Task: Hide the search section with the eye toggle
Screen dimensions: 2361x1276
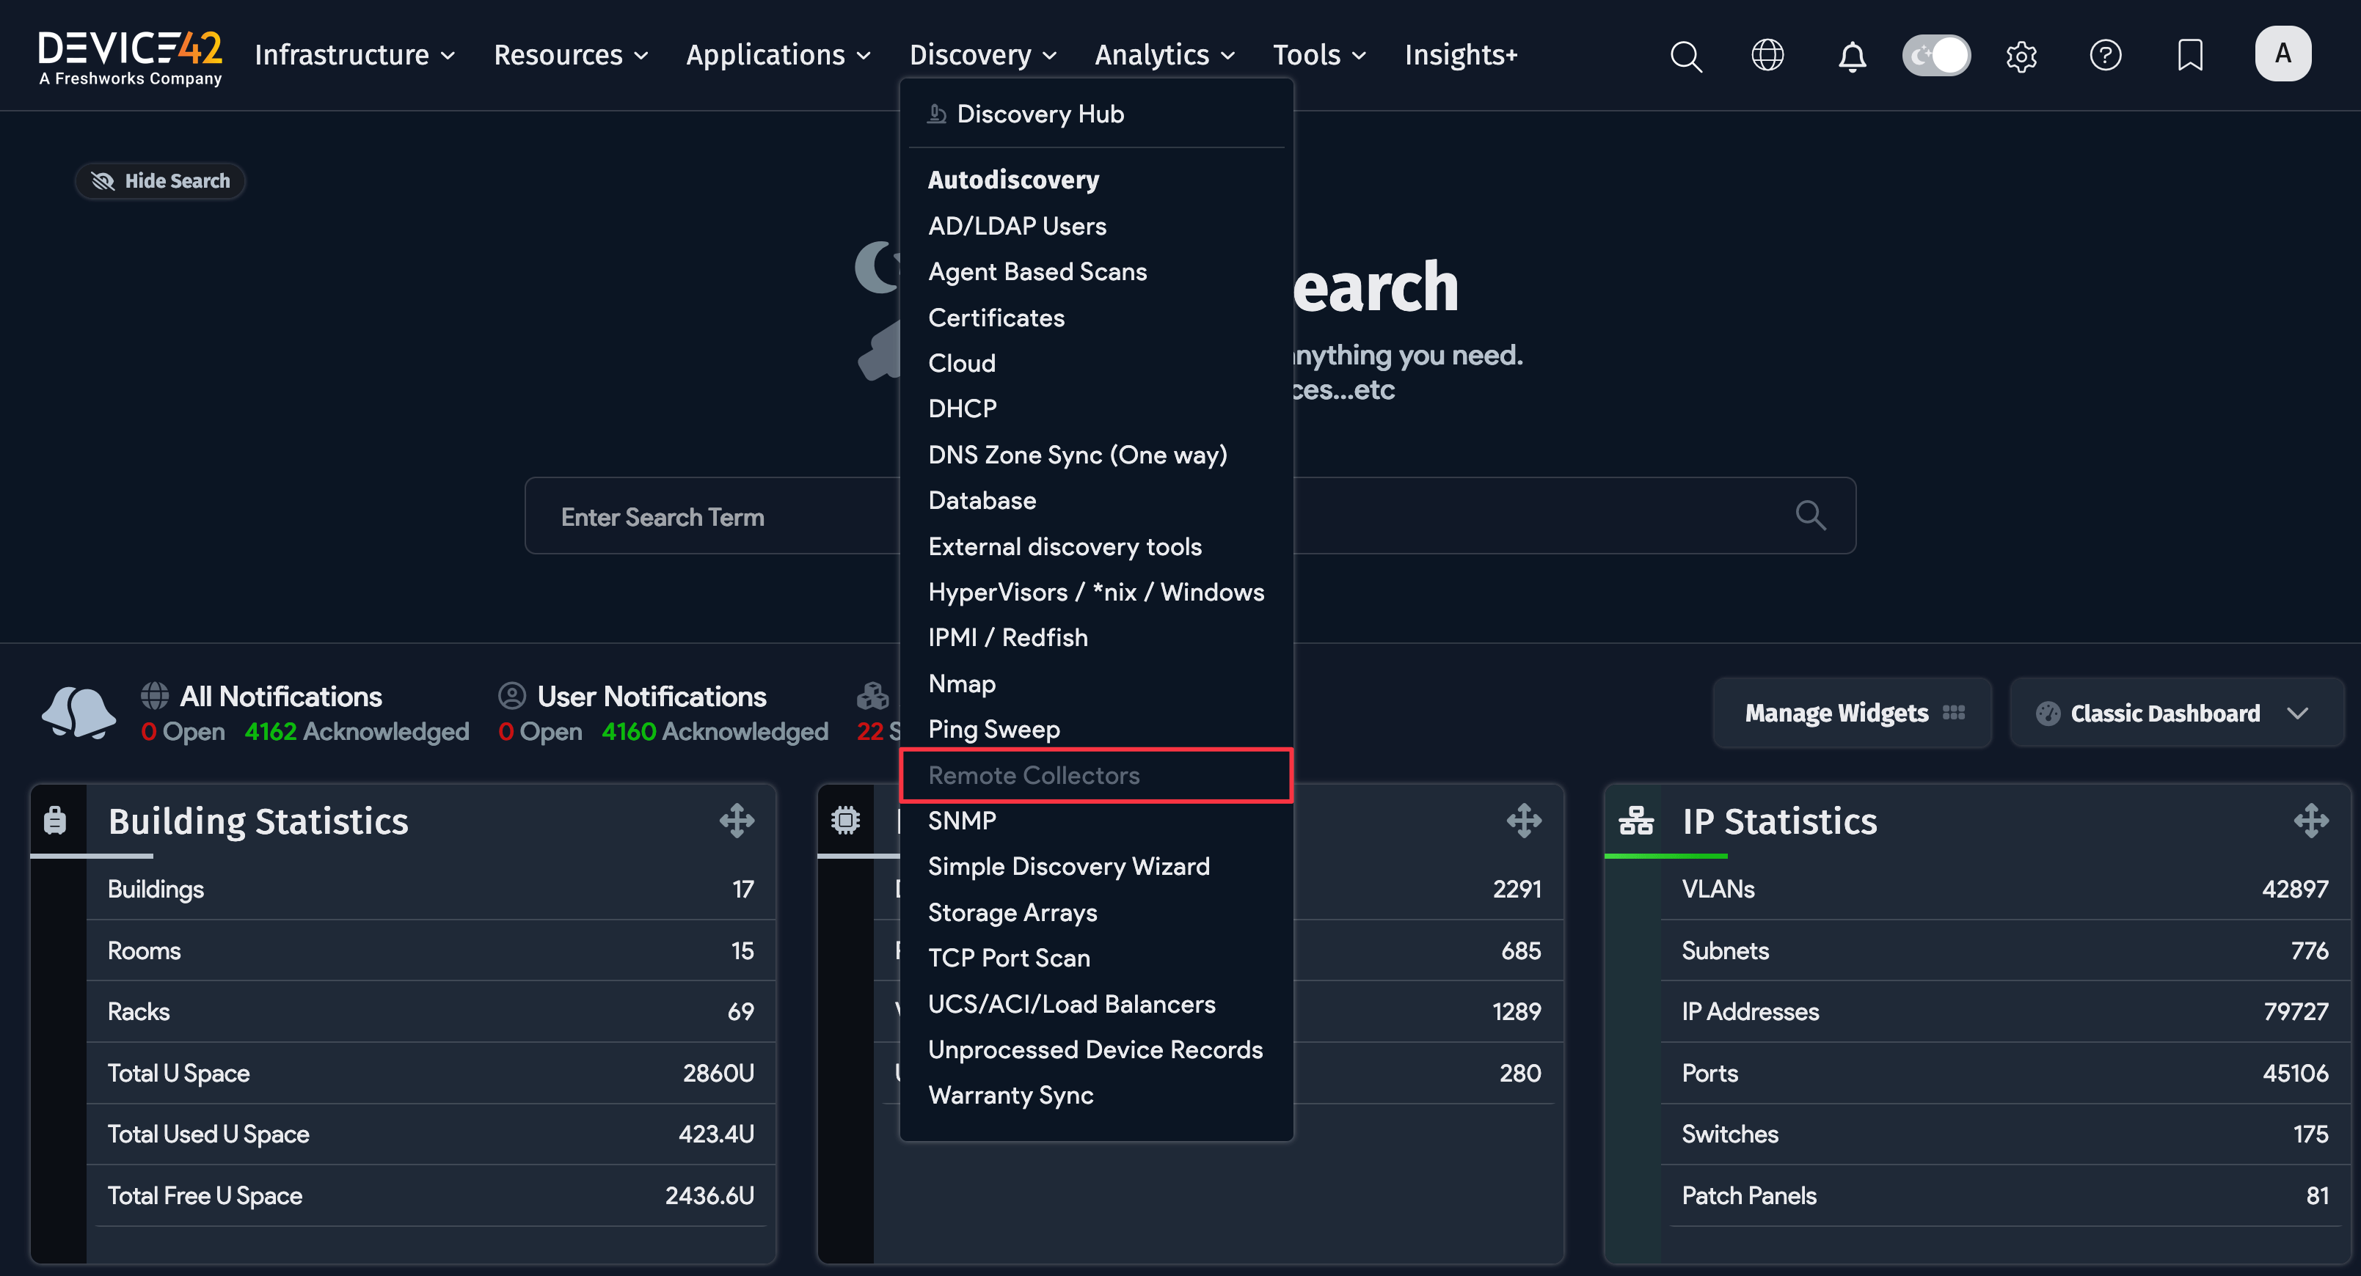Action: [x=159, y=180]
